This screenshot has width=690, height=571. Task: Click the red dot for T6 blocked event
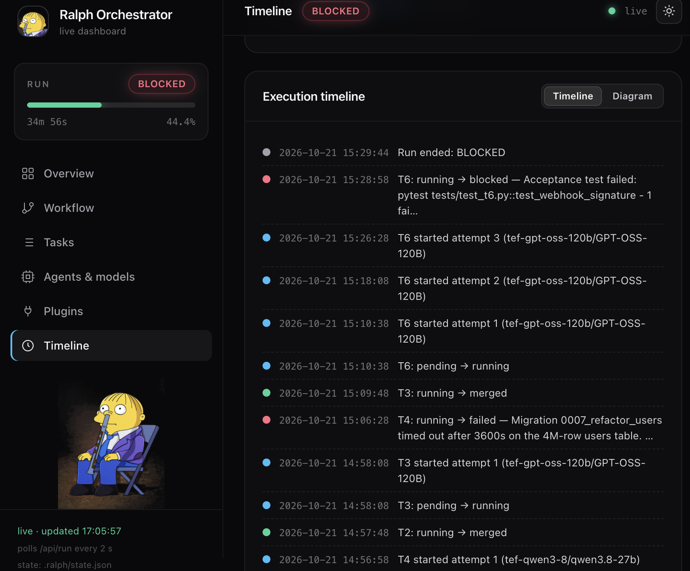click(x=266, y=179)
